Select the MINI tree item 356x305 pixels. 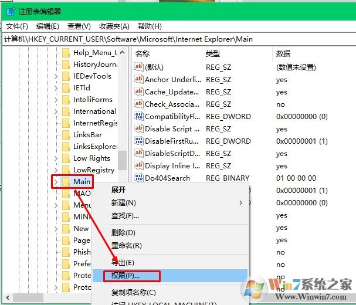pyautogui.click(x=82, y=217)
